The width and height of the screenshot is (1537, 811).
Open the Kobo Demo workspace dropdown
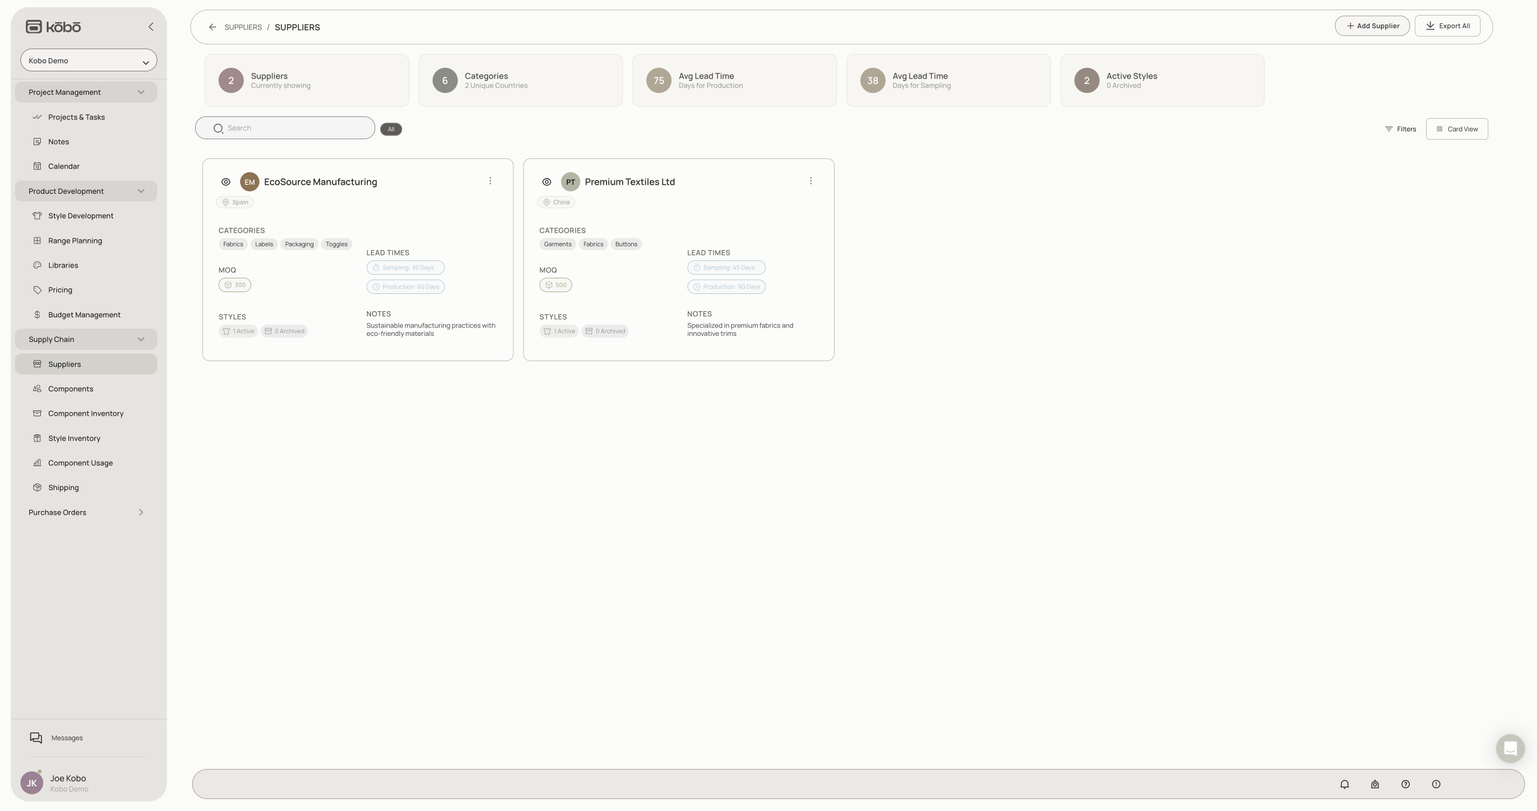pos(89,61)
